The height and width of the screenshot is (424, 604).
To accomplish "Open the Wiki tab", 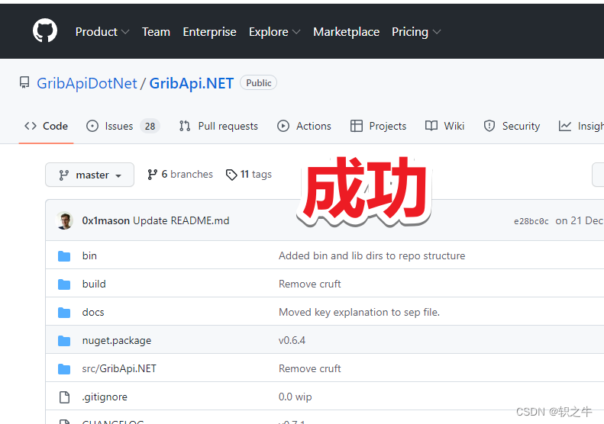I will pyautogui.click(x=445, y=126).
